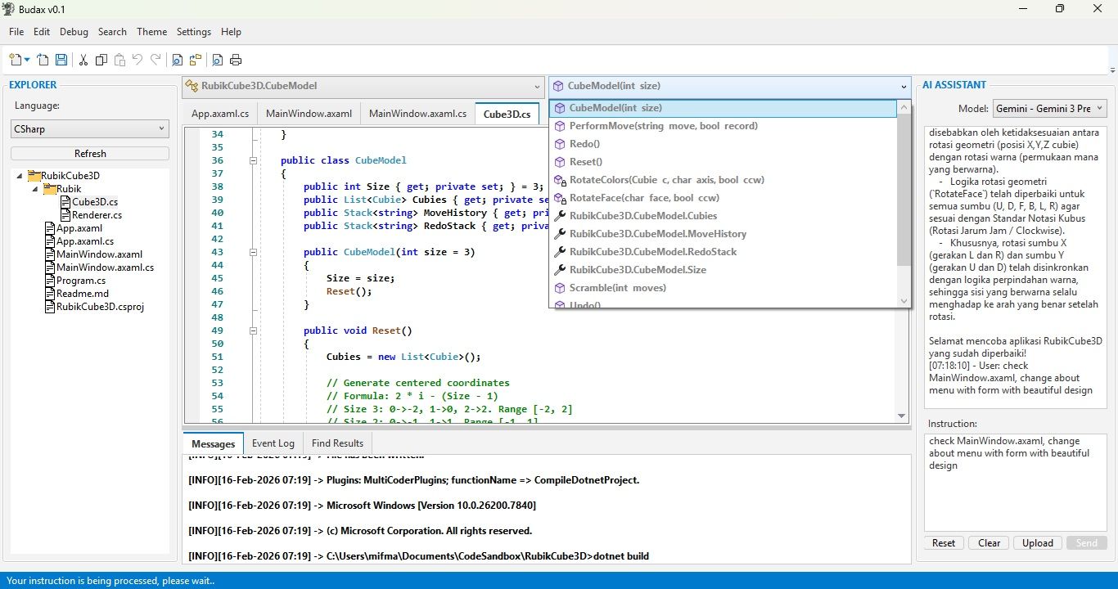The width and height of the screenshot is (1118, 589).
Task: Save the file using the floppy disk icon
Action: point(61,60)
